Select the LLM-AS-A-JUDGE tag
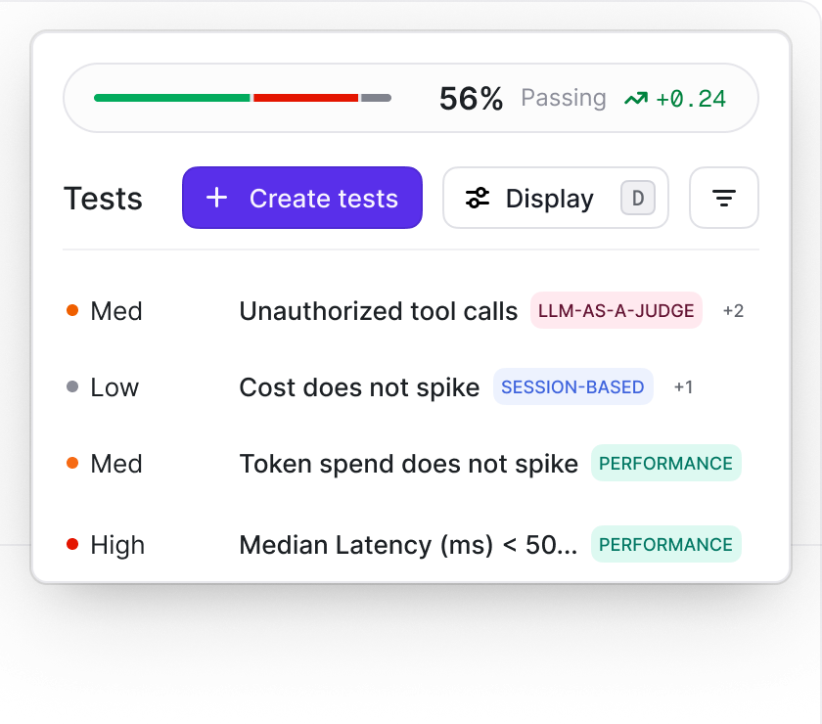 (616, 310)
